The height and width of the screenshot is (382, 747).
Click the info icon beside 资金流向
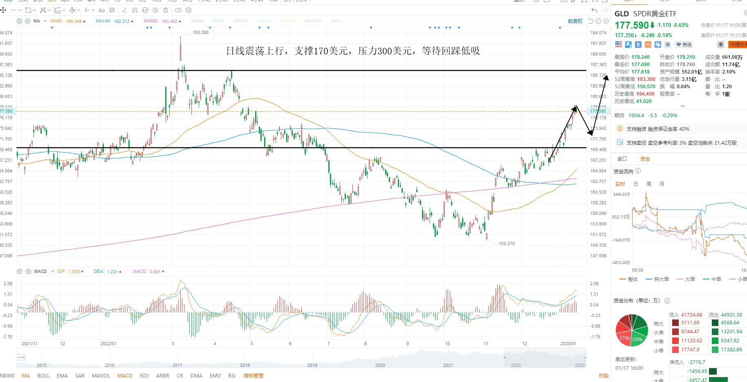(638, 171)
